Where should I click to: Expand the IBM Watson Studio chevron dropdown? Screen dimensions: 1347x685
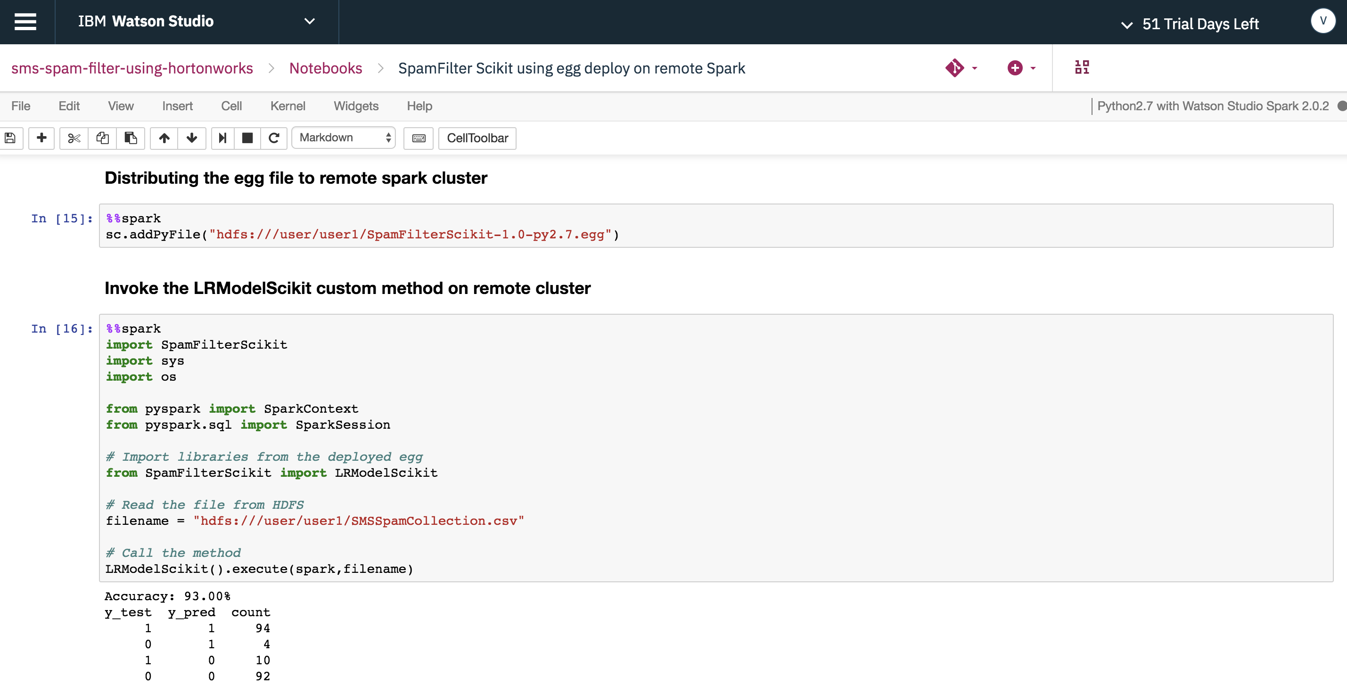pos(310,21)
